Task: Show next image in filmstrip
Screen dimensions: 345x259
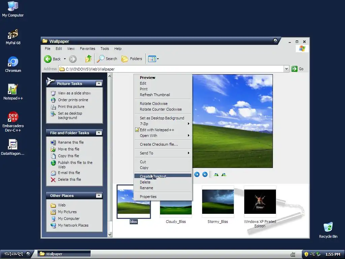Action: 205,174
